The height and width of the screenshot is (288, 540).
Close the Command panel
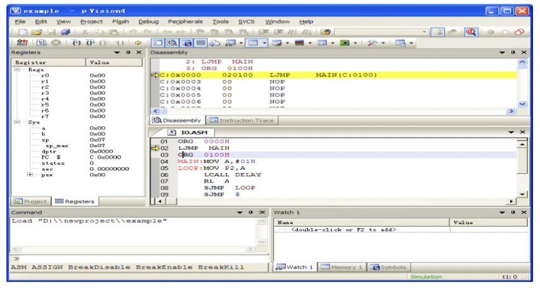click(x=262, y=212)
